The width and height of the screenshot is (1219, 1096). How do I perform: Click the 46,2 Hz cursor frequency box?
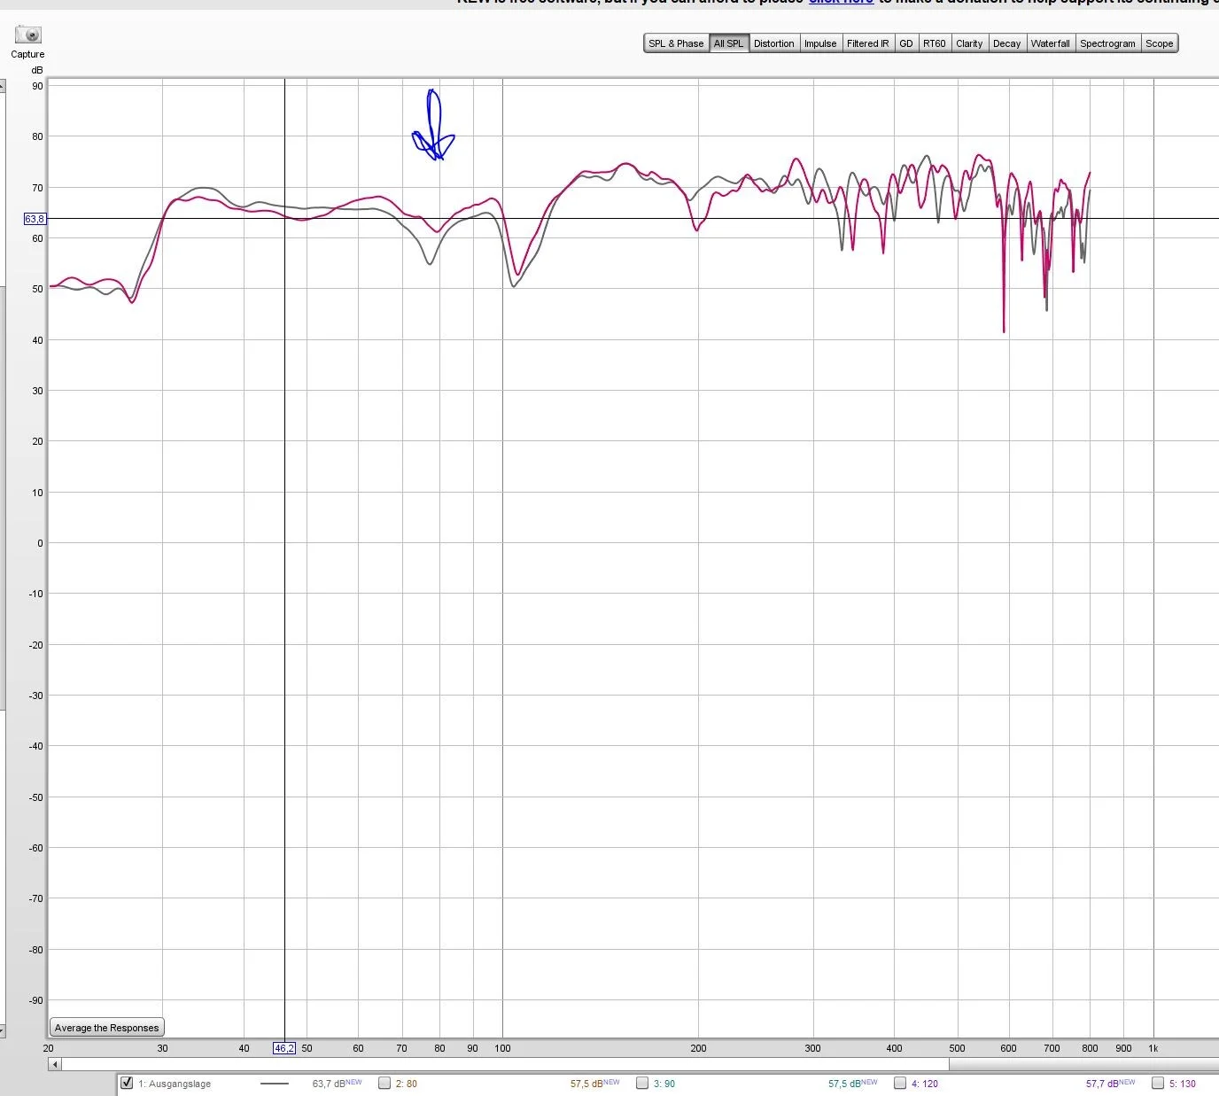point(284,1048)
